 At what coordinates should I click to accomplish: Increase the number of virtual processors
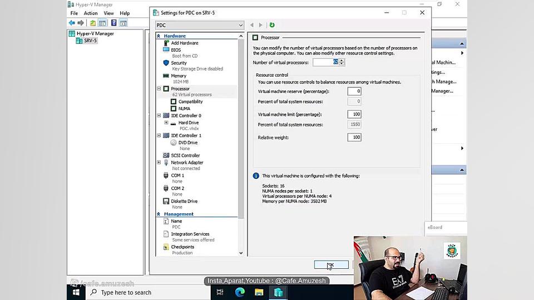(342, 61)
